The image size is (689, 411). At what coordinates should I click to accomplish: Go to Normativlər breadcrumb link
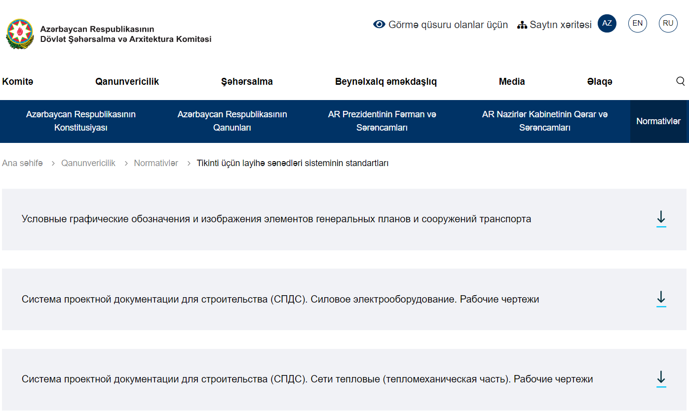point(156,163)
